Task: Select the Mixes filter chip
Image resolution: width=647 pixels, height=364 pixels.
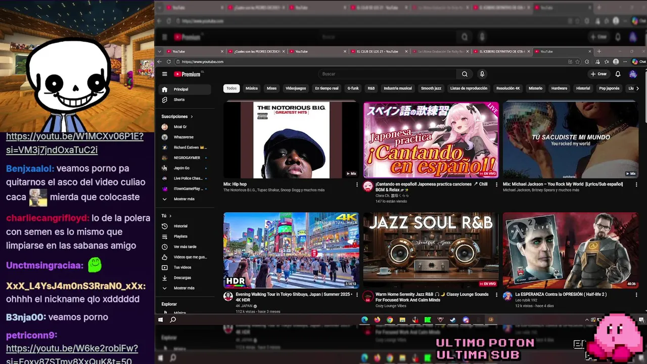Action: (272, 88)
